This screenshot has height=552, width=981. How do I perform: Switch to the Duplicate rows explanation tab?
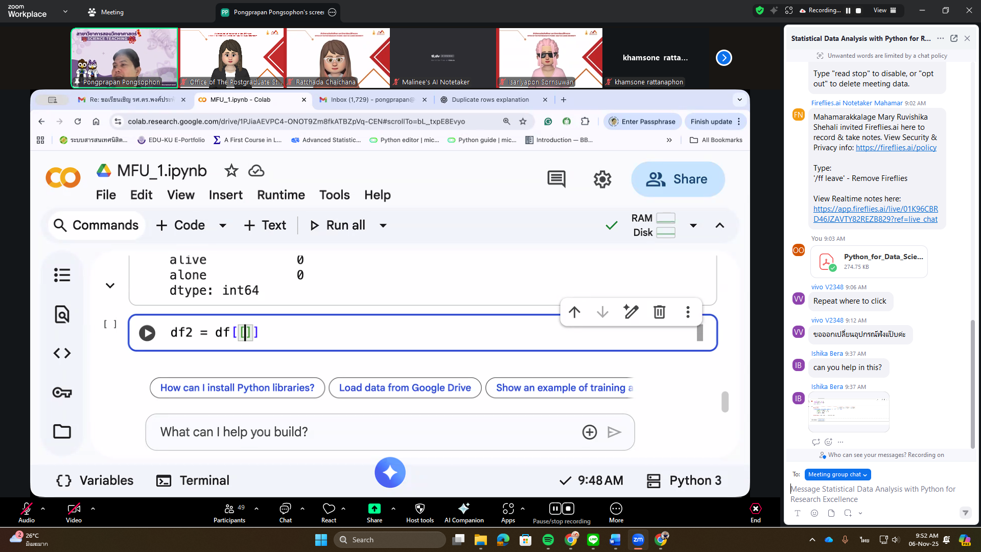click(489, 100)
